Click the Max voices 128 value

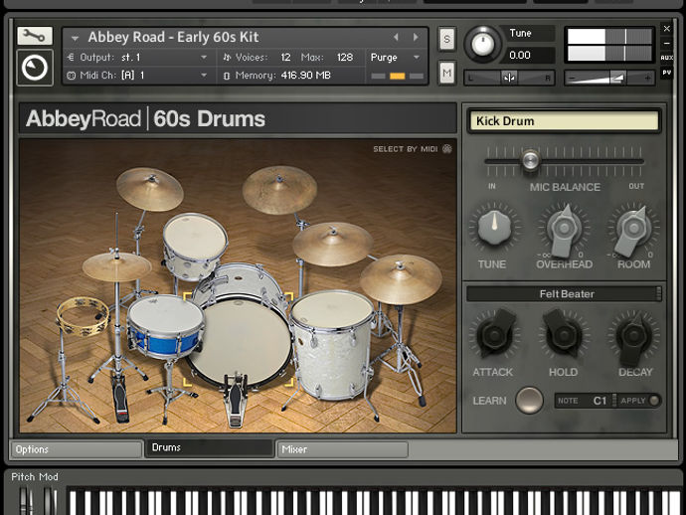coord(345,58)
